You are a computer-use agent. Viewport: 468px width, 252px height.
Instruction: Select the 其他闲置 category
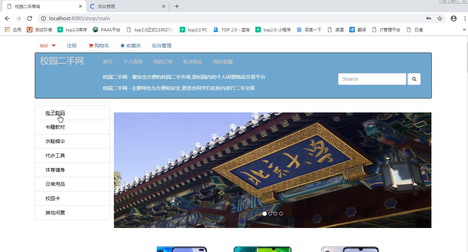(72, 213)
